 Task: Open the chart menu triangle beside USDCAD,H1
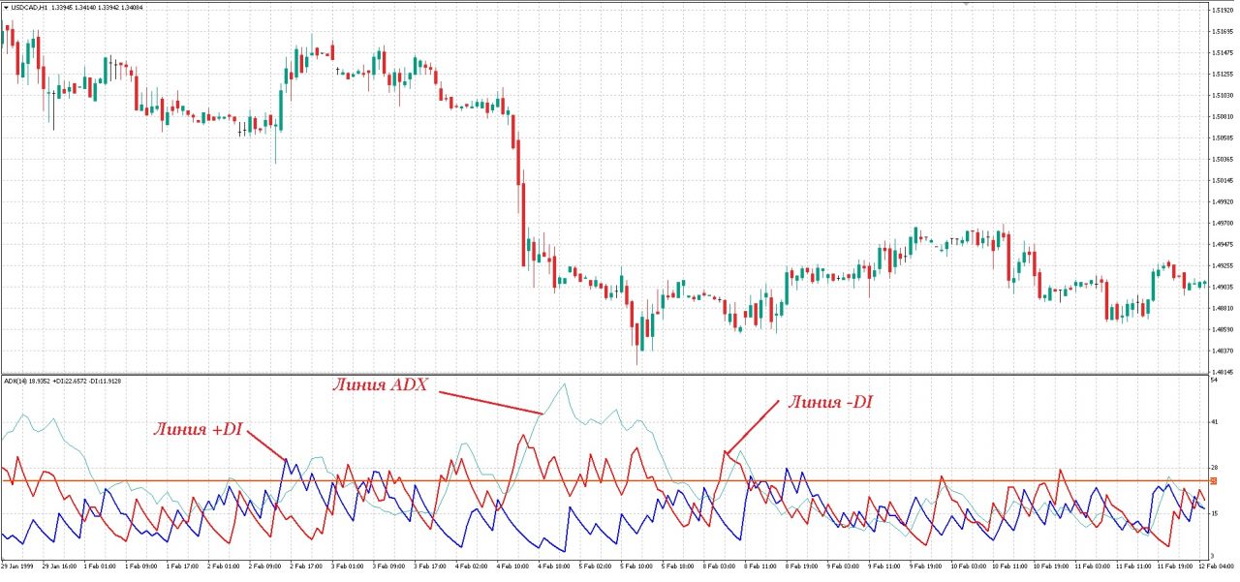(x=6, y=7)
